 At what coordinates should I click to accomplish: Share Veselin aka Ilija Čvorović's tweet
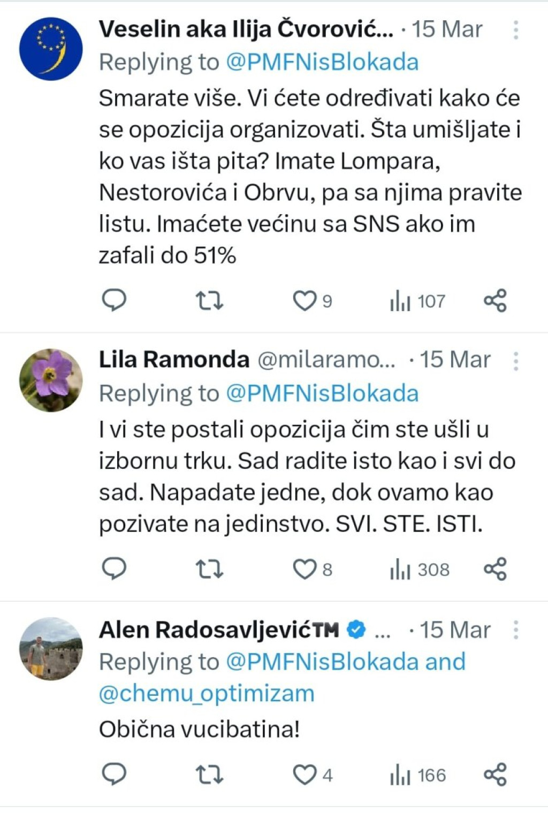point(495,301)
